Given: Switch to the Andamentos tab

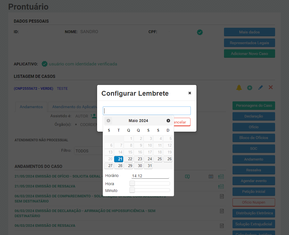Looking at the screenshot, I should [31, 107].
